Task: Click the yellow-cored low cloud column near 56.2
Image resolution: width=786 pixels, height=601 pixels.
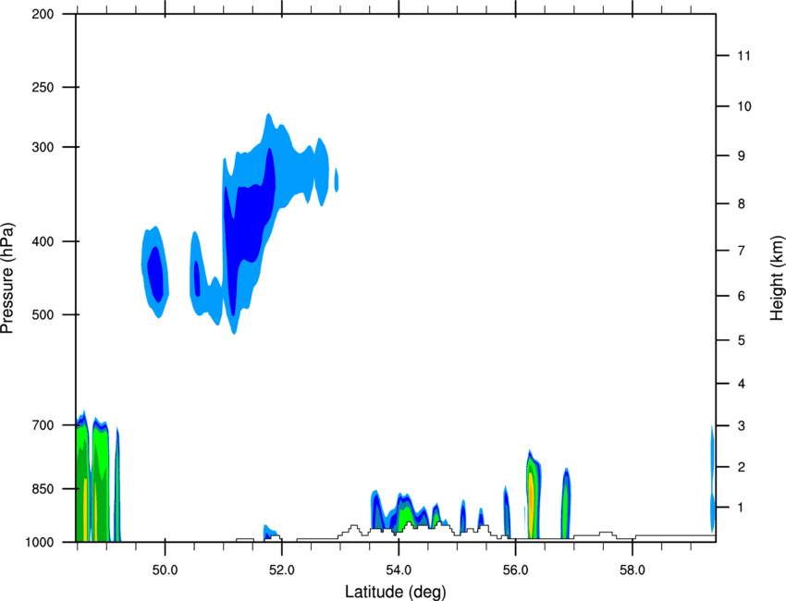Action: tap(533, 497)
